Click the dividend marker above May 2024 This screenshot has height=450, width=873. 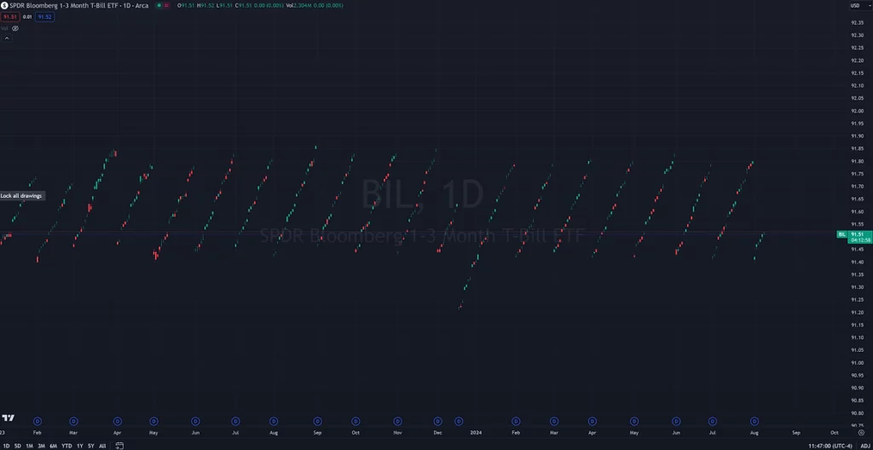634,421
